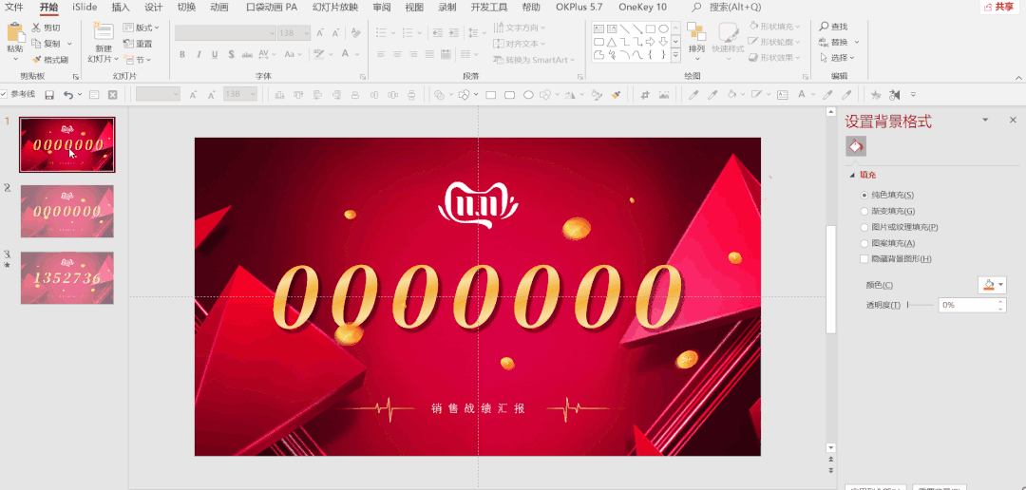Open Shape Outline (形状轮廓) dropdown
The image size is (1026, 490).
tap(776, 42)
